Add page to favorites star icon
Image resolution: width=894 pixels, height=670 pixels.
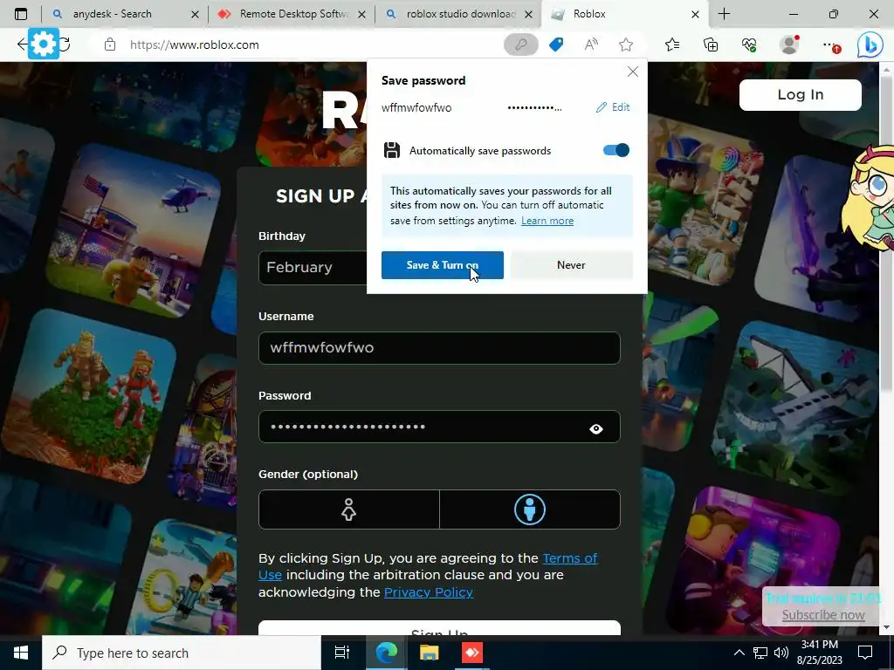pyautogui.click(x=626, y=44)
